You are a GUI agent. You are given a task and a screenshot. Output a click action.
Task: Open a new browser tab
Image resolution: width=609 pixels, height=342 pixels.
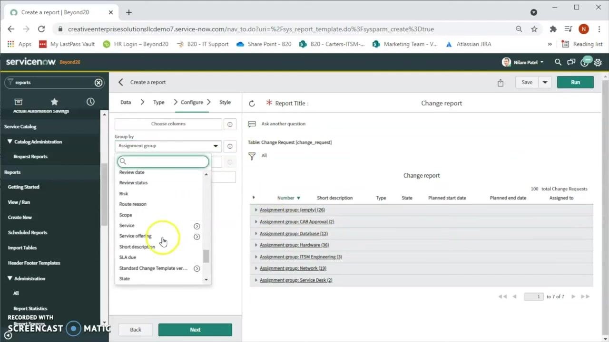tap(129, 12)
